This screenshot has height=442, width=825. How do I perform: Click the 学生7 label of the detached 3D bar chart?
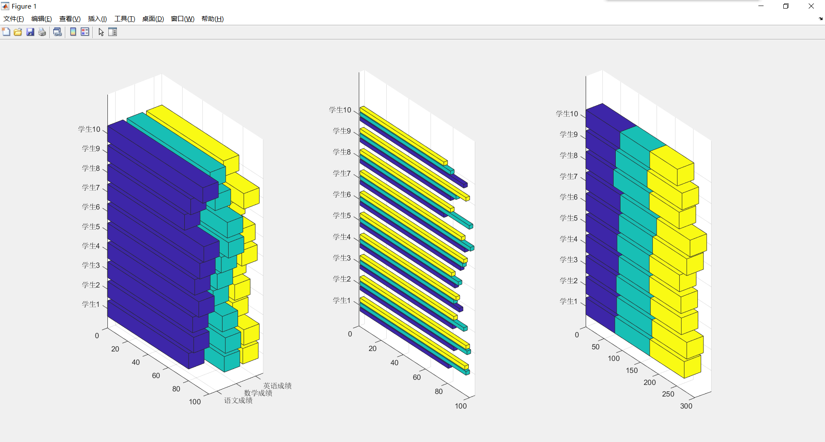coord(91,188)
